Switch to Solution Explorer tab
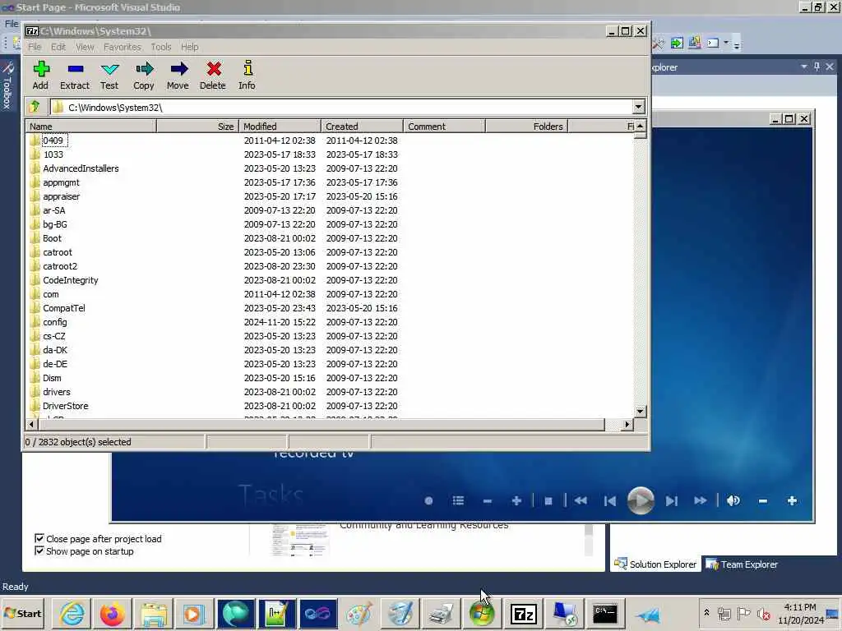This screenshot has width=842, height=631. pos(655,564)
